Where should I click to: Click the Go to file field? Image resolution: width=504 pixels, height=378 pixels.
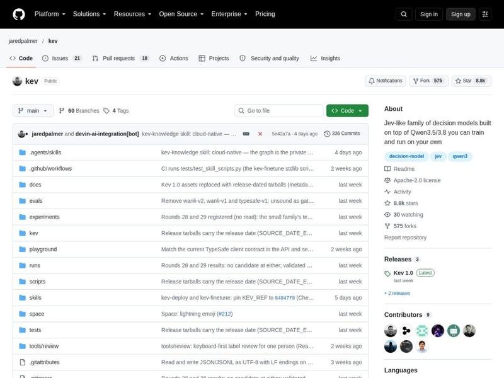(x=278, y=111)
